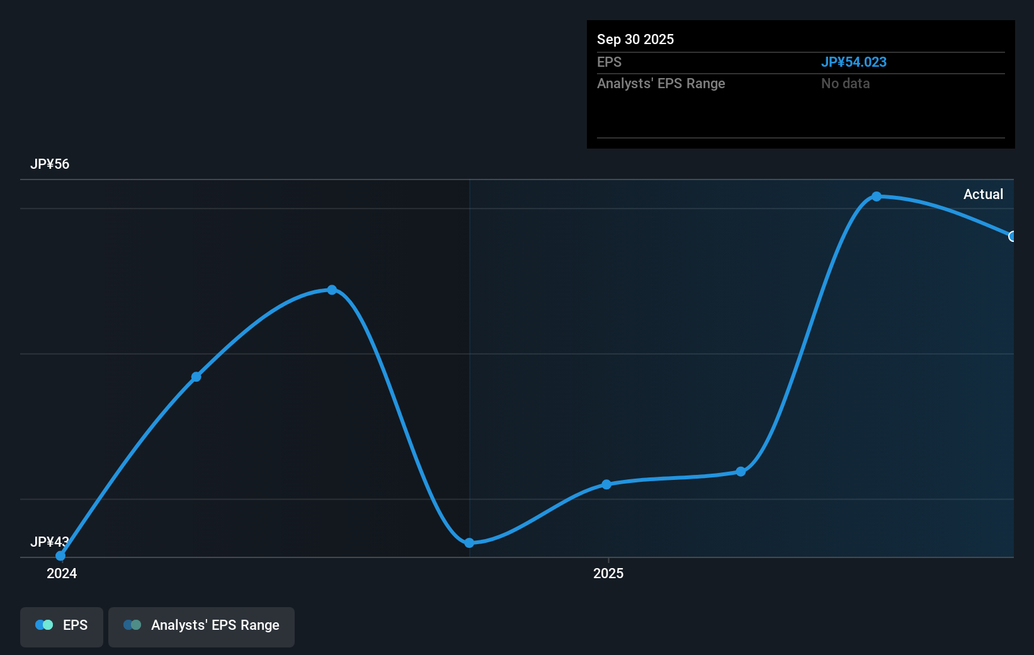Select the 2024 axis label
Screen dimensions: 1034x655
click(x=61, y=573)
